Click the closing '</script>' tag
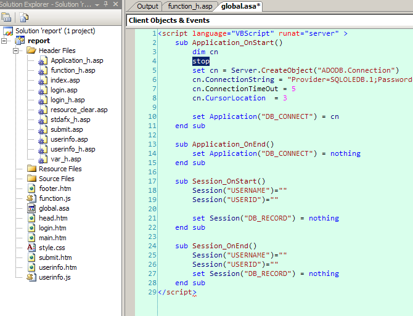 tap(178, 293)
